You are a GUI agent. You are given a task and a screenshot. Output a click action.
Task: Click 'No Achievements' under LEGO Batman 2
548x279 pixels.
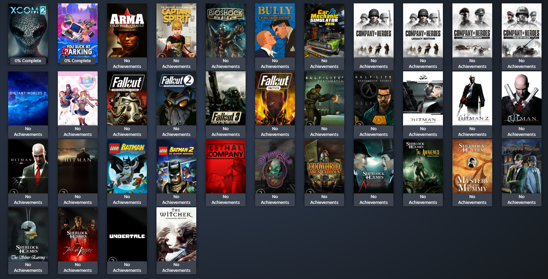click(176, 199)
